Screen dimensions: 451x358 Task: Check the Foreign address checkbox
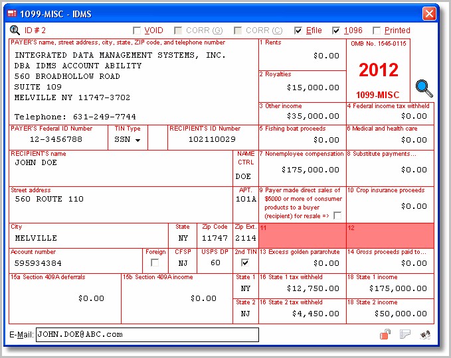coord(155,263)
